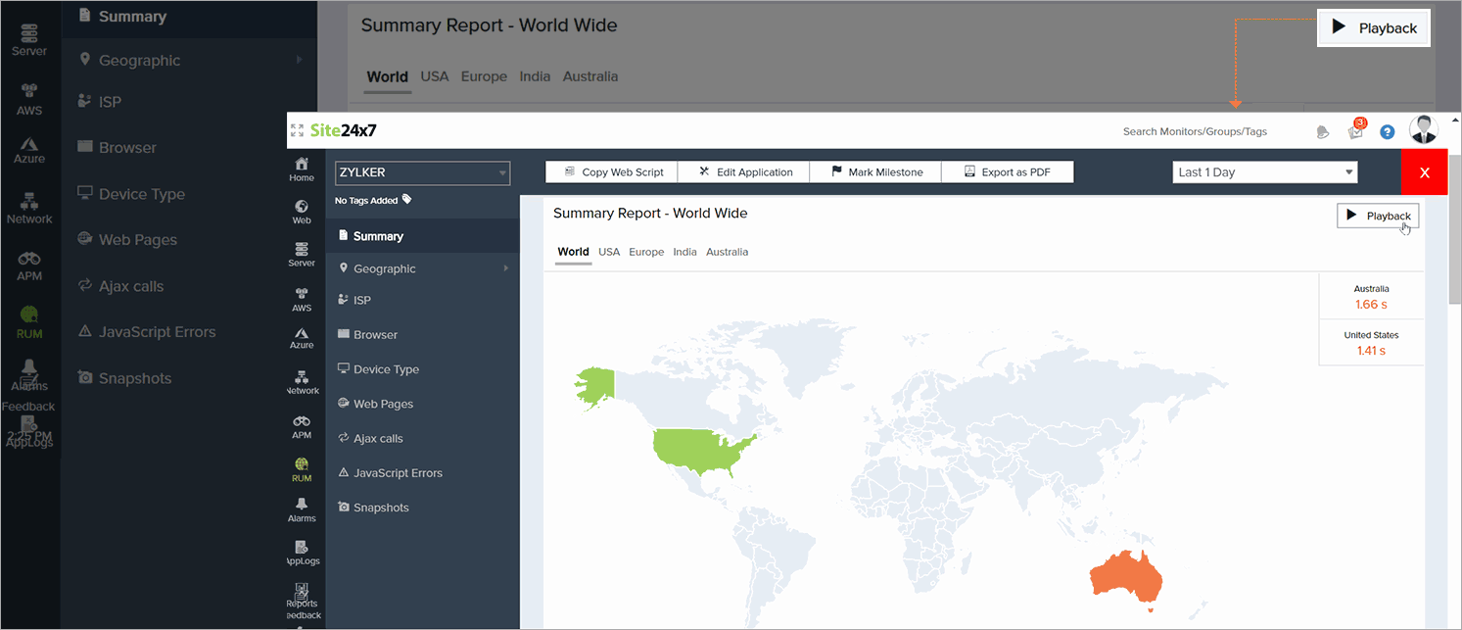This screenshot has width=1462, height=630.
Task: Open Home in the front window's left nav
Action: pyautogui.click(x=302, y=169)
